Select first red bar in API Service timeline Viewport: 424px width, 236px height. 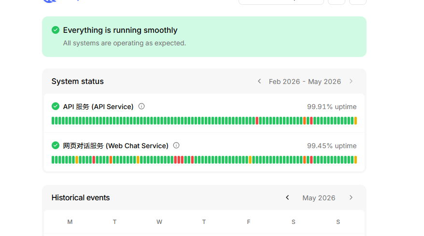257,121
